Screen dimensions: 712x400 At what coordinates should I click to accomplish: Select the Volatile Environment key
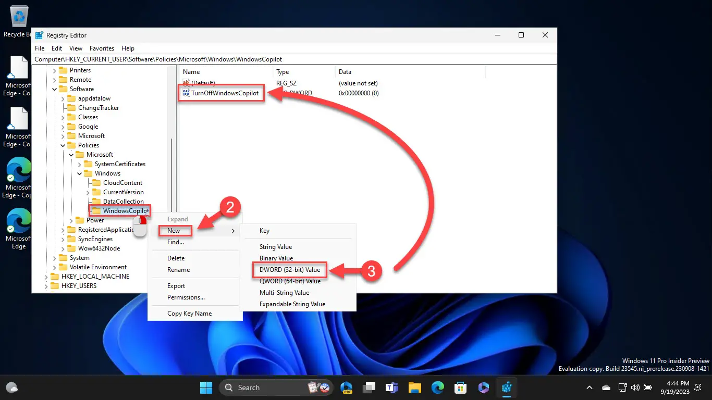[98, 267]
